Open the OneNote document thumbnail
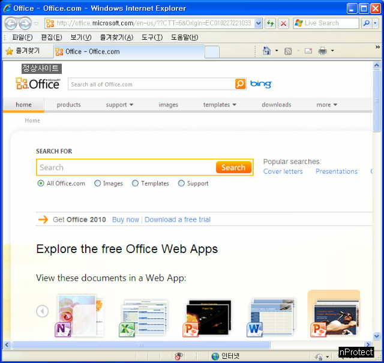384x363 pixels. tap(79, 316)
